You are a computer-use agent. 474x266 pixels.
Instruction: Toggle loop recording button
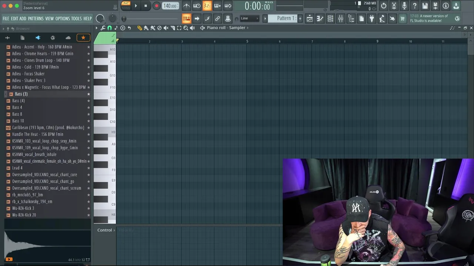(x=228, y=6)
